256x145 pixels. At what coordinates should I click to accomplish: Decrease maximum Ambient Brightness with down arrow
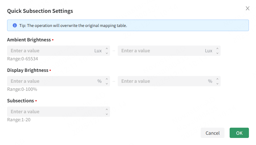click(x=217, y=53)
